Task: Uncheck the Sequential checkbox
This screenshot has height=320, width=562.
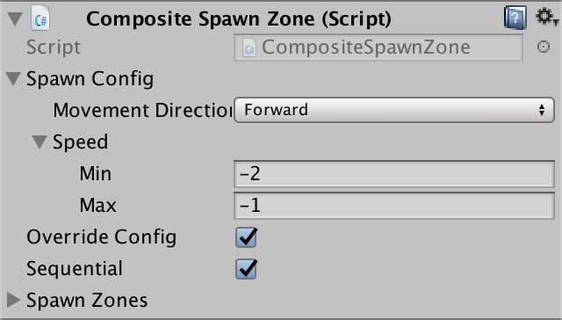Action: click(246, 269)
